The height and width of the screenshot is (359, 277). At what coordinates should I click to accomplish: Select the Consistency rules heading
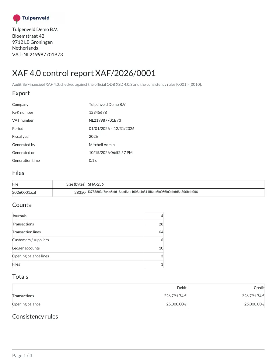[x=35, y=317]
